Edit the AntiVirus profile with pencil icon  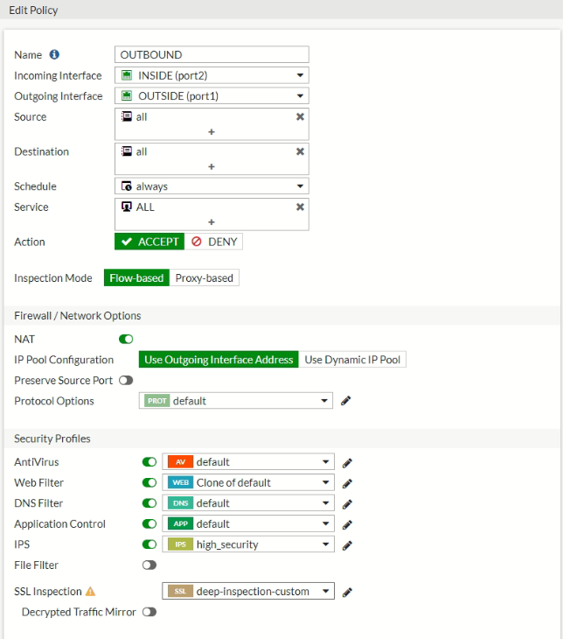pyautogui.click(x=347, y=462)
